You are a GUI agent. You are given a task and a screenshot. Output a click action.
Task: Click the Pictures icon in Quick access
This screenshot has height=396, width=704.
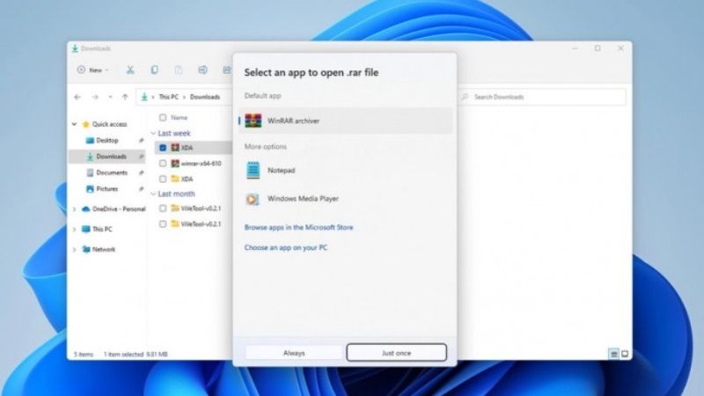coord(90,189)
